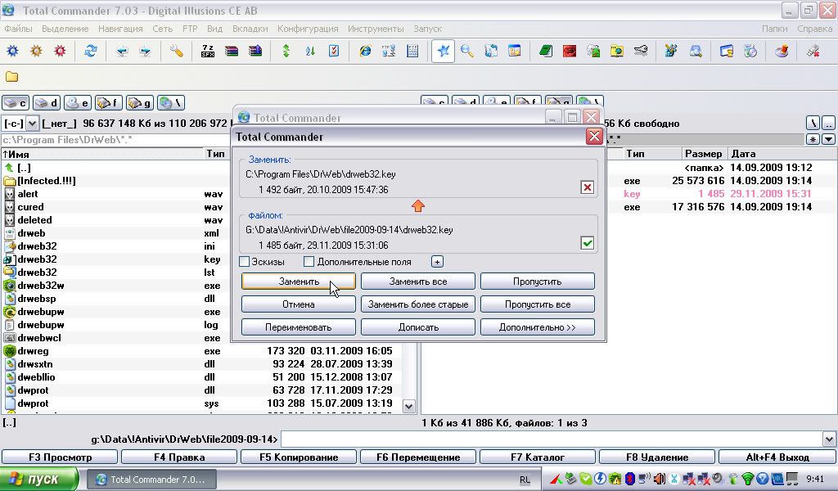
Task: Click the 7z SFX toolbar icon
Action: (207, 52)
